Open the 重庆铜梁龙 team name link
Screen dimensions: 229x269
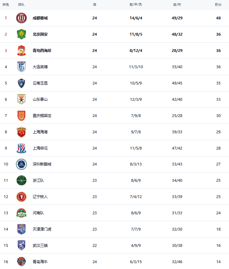coord(42,116)
